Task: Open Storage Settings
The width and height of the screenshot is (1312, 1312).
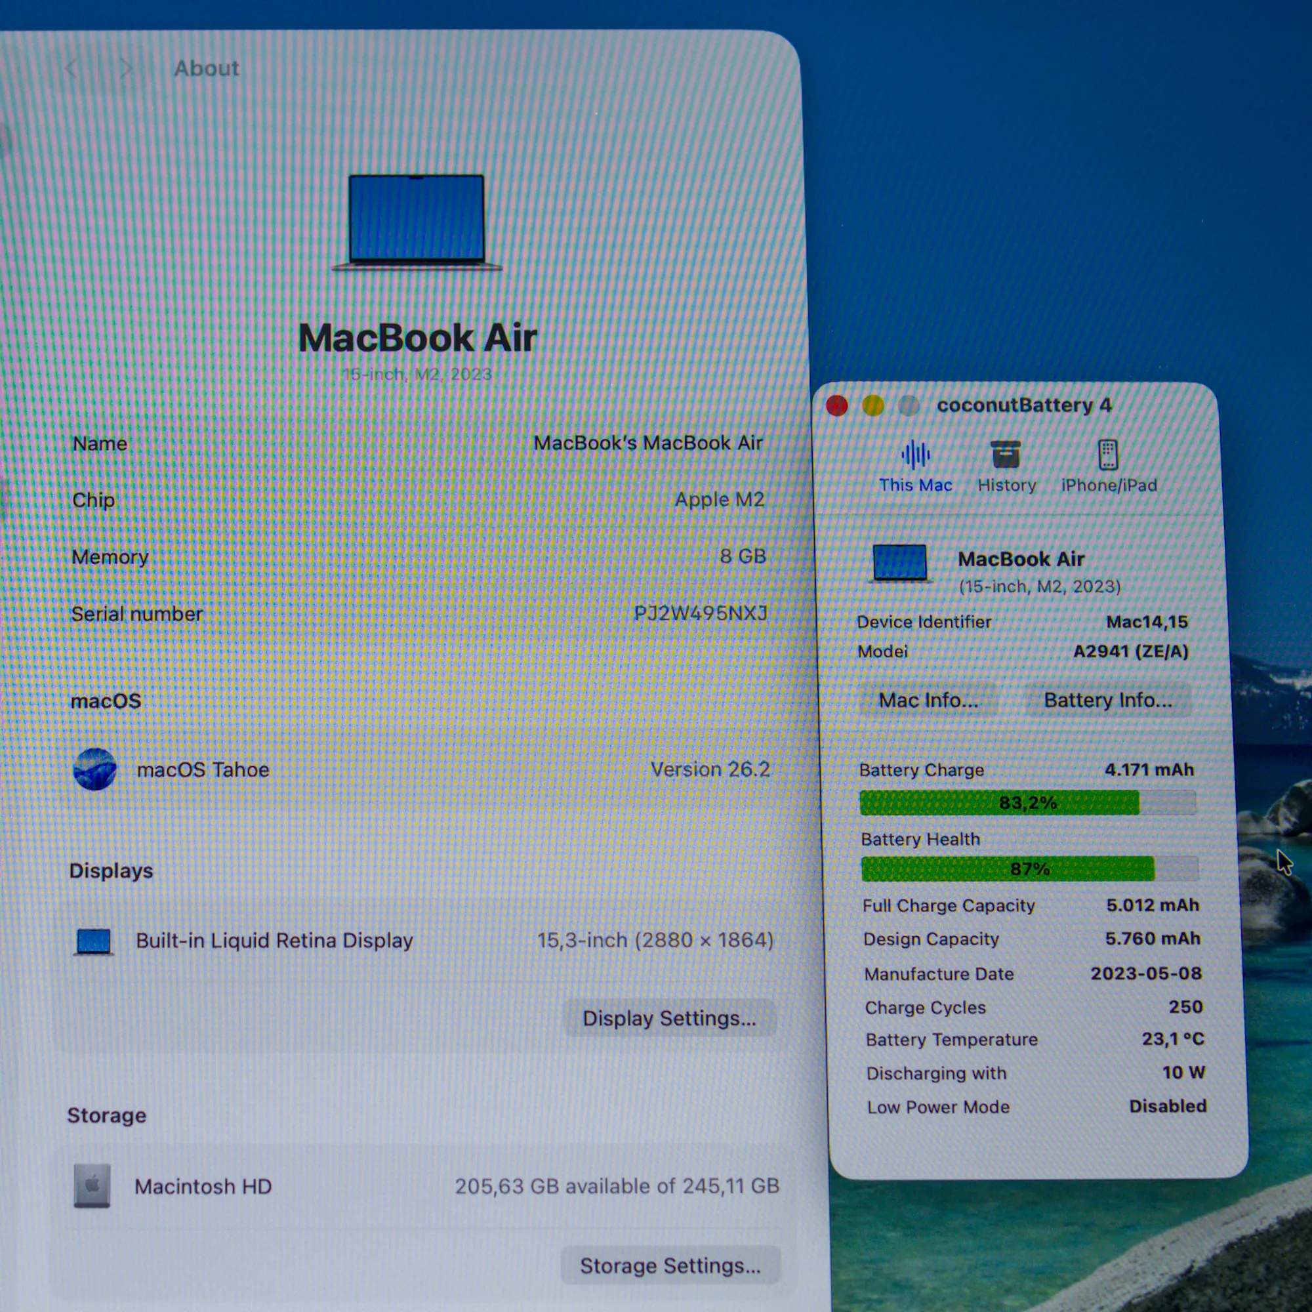Action: (x=670, y=1266)
